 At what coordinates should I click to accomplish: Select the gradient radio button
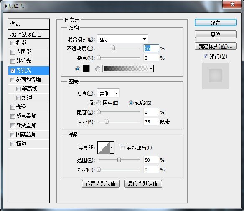(x=98, y=69)
